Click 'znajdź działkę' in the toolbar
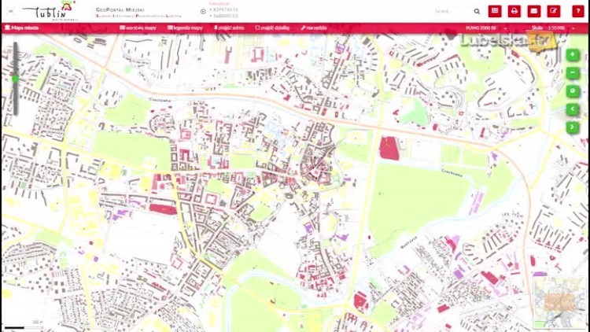Image resolution: width=590 pixels, height=332 pixels. pos(273,28)
